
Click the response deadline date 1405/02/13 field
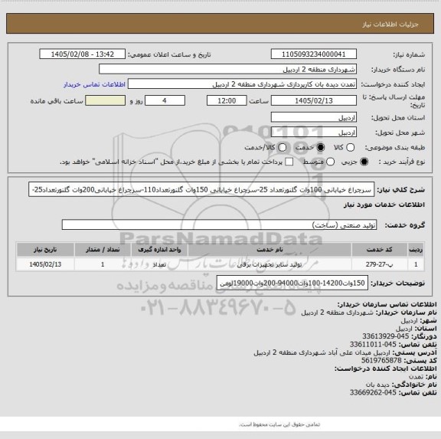point(314,100)
